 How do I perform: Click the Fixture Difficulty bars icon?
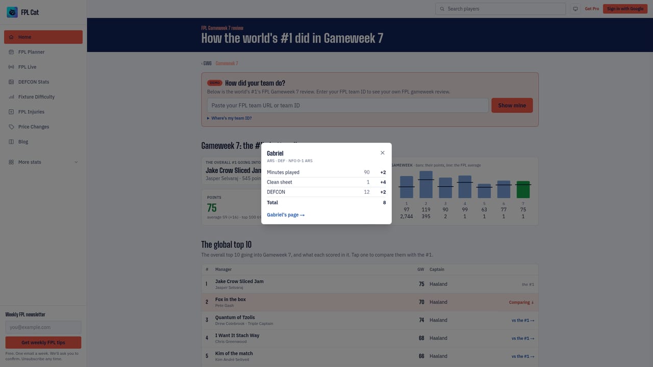point(11,97)
